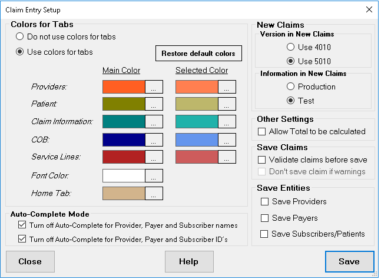Click the COB label
Viewport: 381px width, 279px height.
tap(40, 139)
